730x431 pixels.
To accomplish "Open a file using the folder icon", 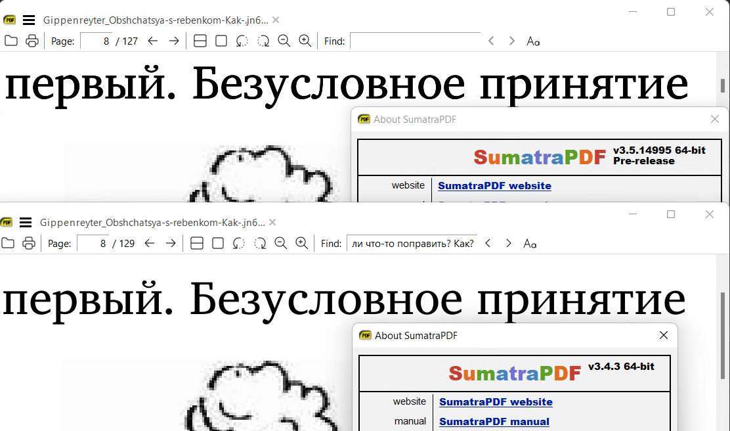I will (x=11, y=41).
